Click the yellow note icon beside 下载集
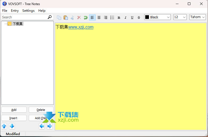Viewport: 208px width, 137px height. (9, 24)
